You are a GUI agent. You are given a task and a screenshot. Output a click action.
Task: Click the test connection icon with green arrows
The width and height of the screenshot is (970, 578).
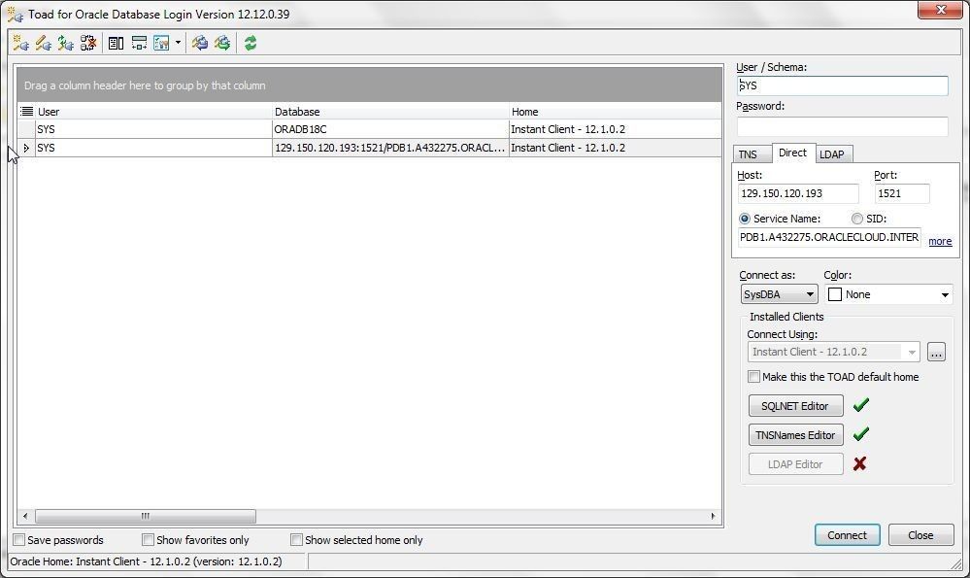click(65, 43)
